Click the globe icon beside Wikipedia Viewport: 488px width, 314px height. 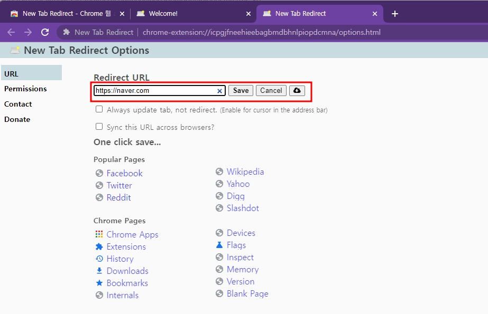click(x=219, y=172)
